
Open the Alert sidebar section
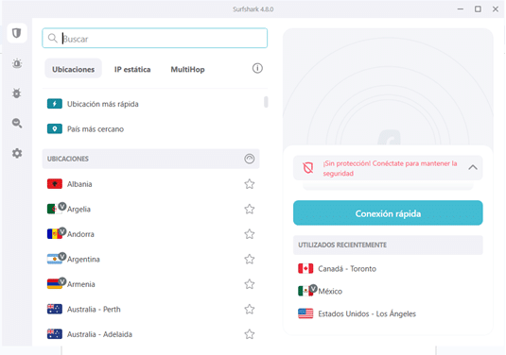[x=17, y=63]
